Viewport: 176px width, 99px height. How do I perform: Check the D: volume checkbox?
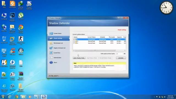(74, 41)
